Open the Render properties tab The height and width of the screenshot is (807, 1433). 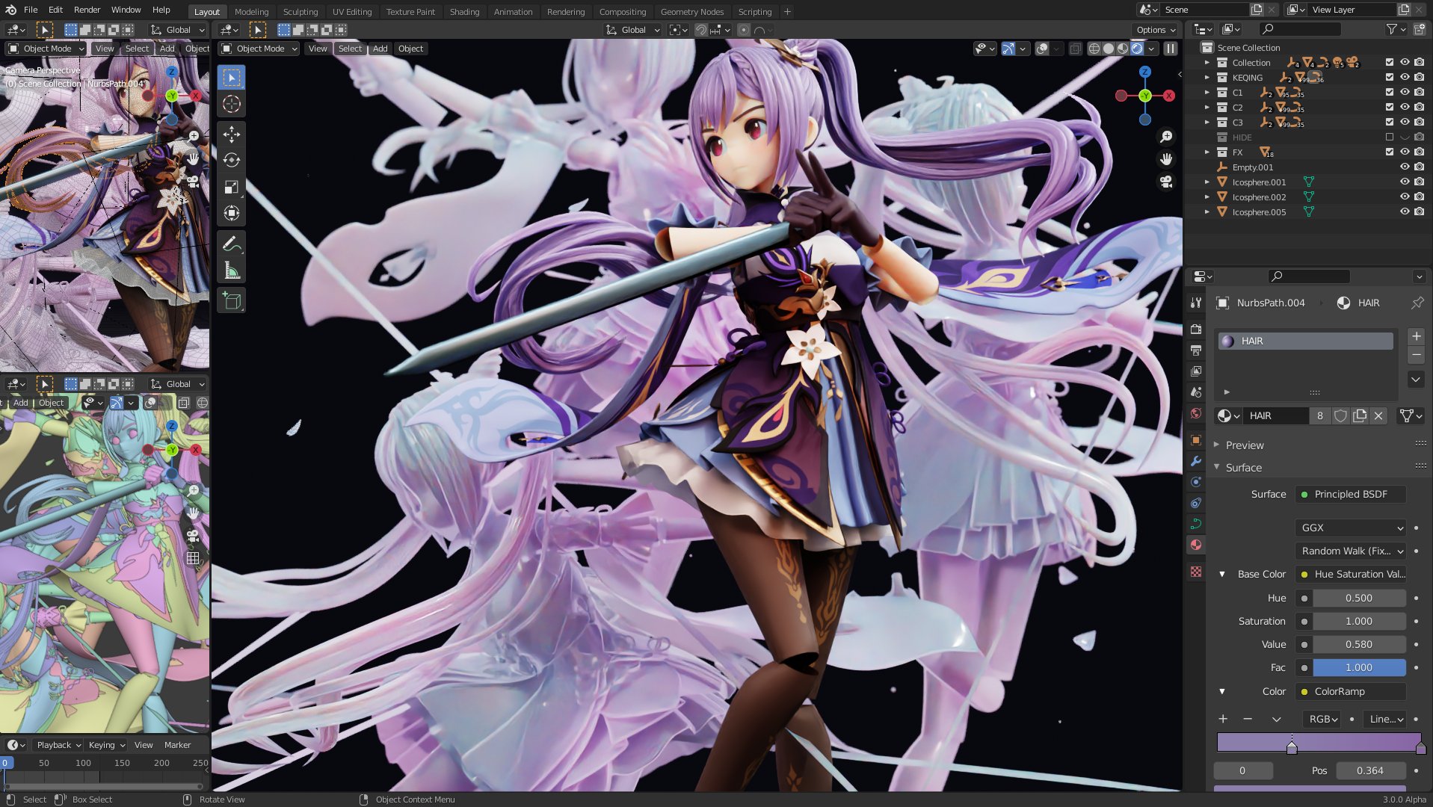1196,329
